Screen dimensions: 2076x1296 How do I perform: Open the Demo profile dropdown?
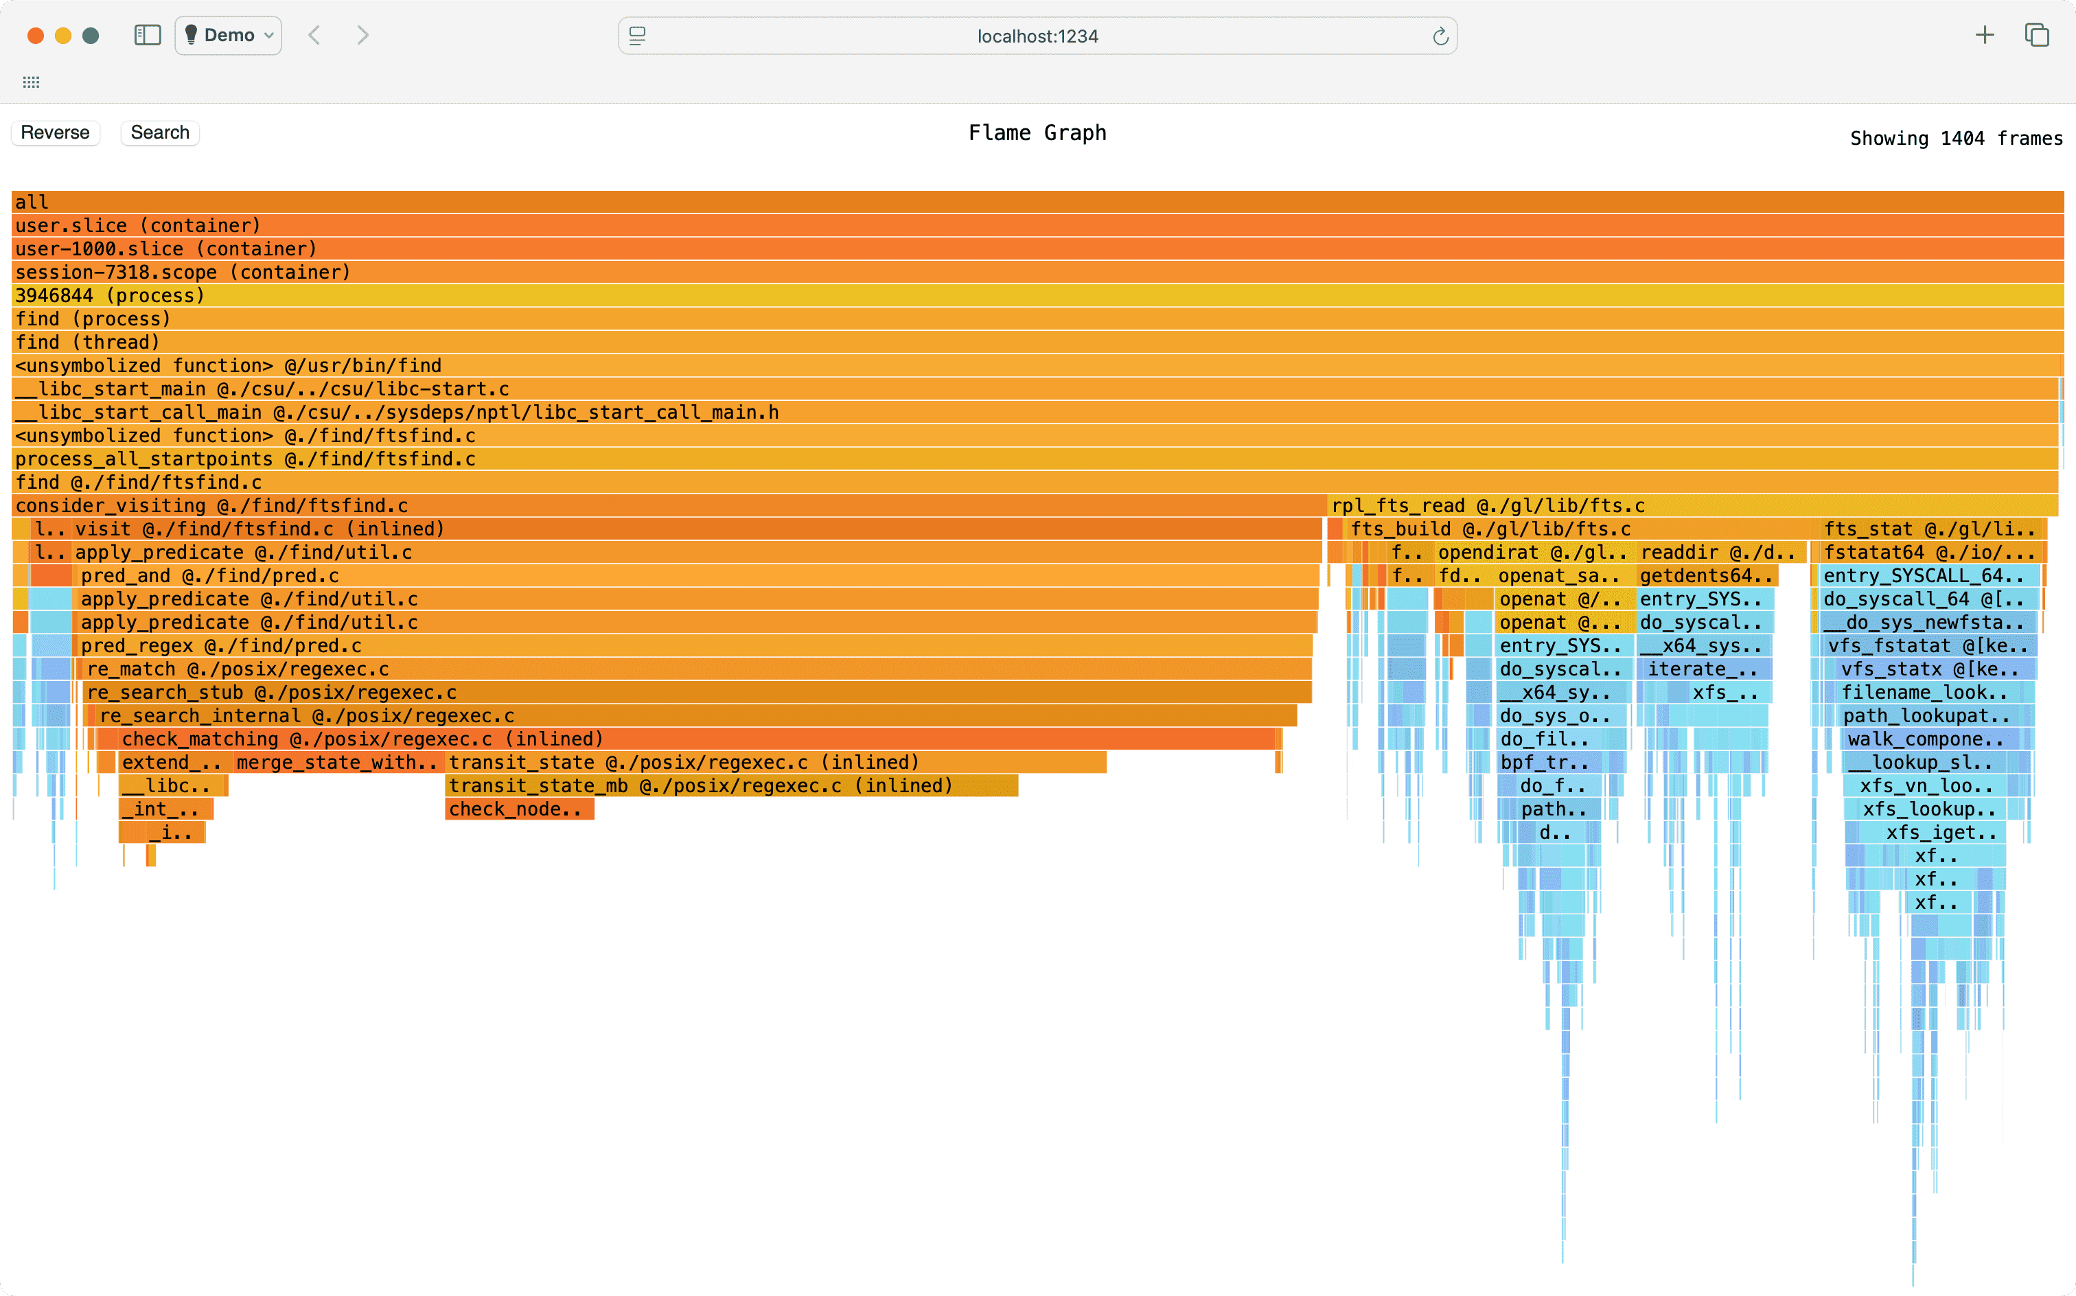click(x=228, y=35)
